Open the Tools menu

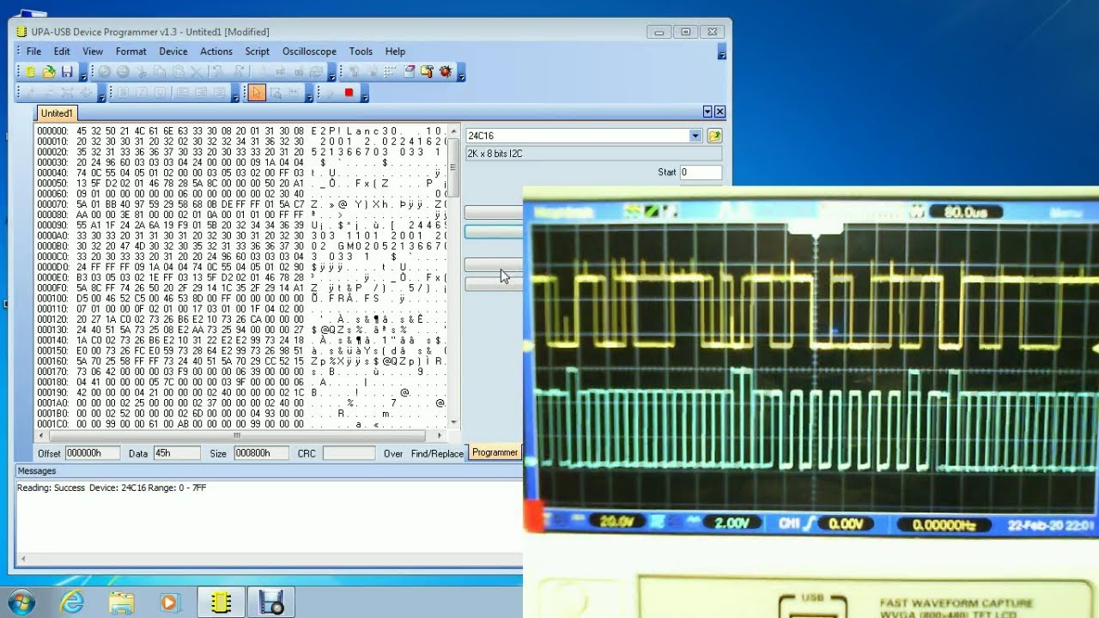tap(361, 51)
